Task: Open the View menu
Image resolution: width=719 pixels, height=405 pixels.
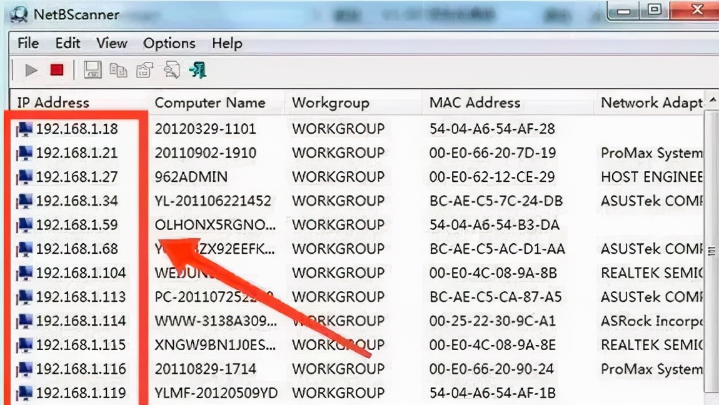Action: click(111, 43)
